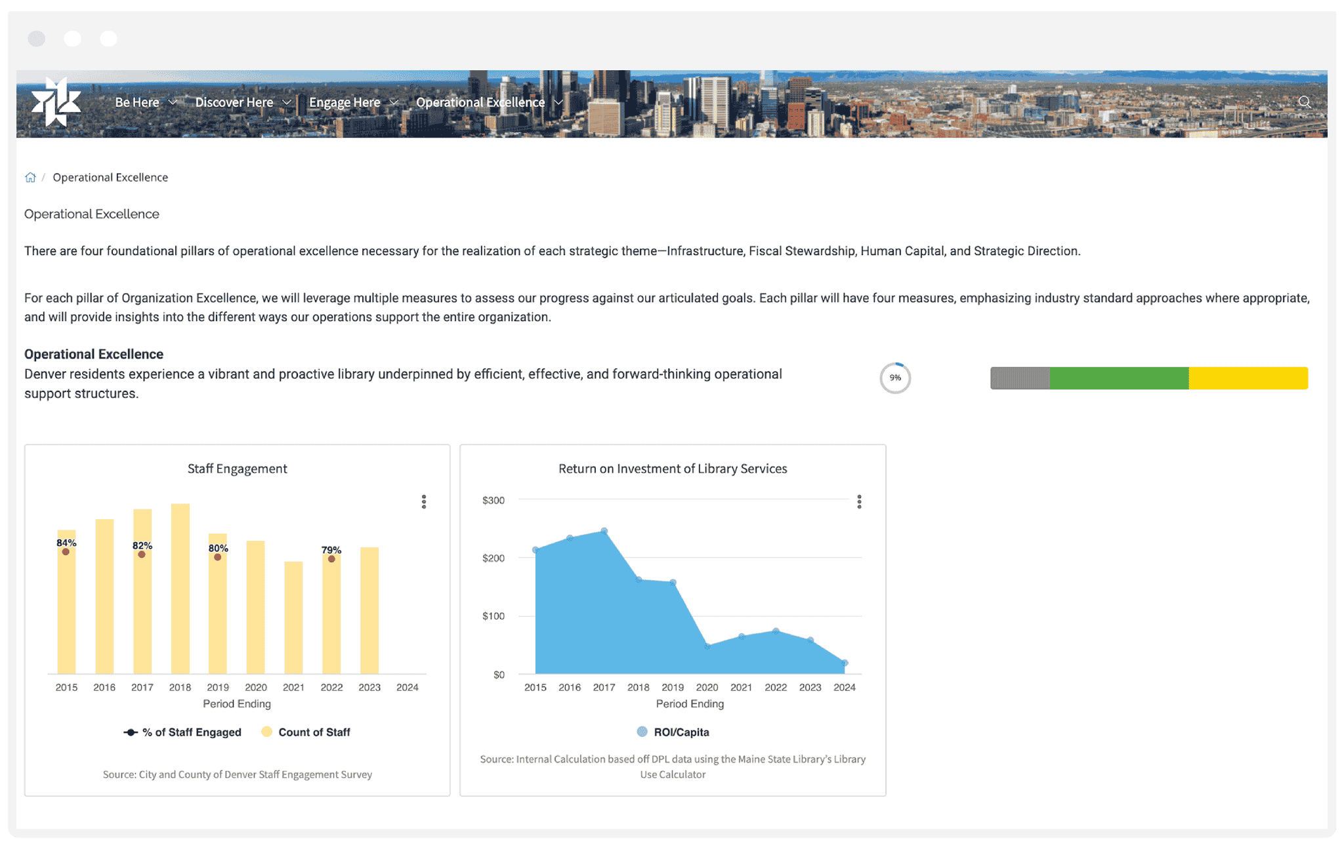This screenshot has height=845, width=1344.
Task: Select the Operational Excellence breadcrumb item
Action: (x=110, y=177)
